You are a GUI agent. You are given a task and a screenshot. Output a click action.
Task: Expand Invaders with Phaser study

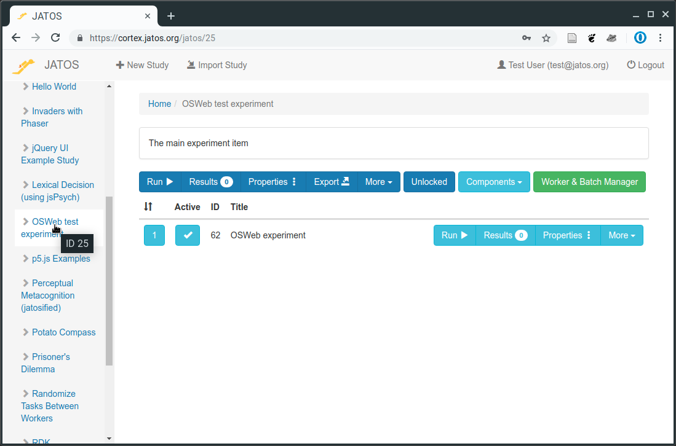[x=25, y=111]
